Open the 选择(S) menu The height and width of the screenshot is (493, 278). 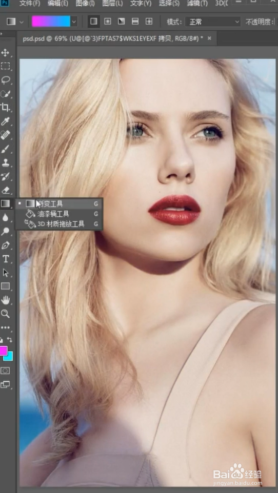coord(169,4)
